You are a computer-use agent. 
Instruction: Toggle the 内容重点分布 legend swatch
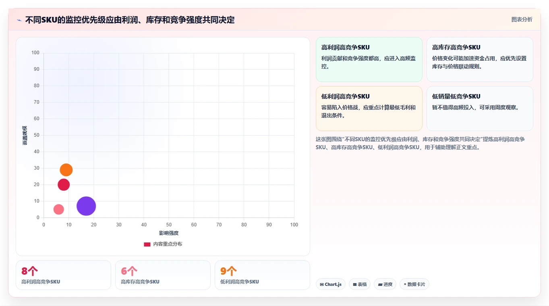pyautogui.click(x=147, y=244)
